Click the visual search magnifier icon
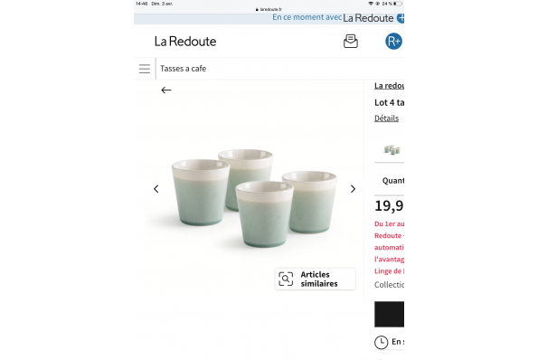Screen dimensions: 538x360 (286, 279)
